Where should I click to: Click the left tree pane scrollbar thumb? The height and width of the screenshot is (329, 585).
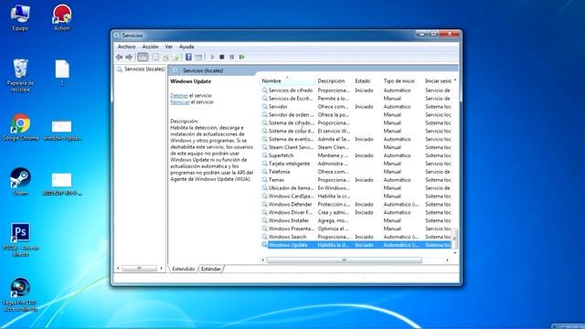coord(139,268)
